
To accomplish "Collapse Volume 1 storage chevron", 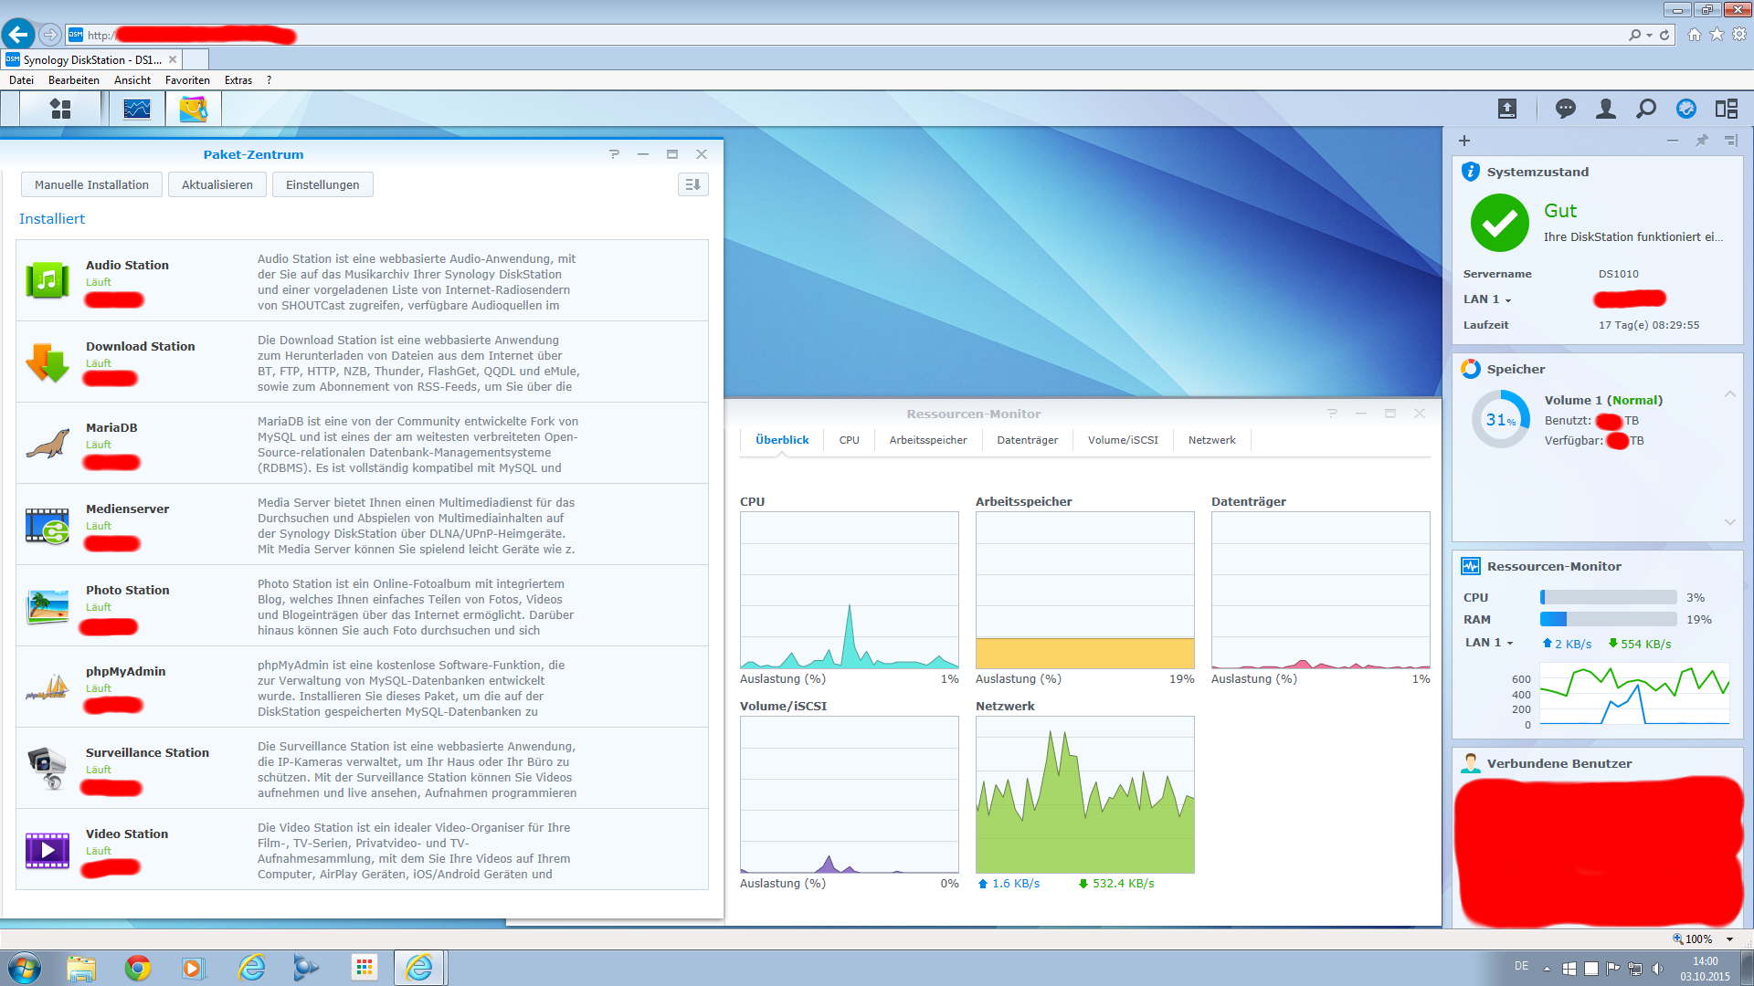I will point(1729,394).
